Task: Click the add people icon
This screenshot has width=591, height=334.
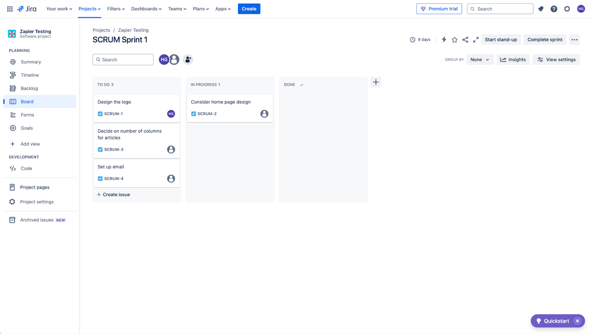Action: coord(188,60)
